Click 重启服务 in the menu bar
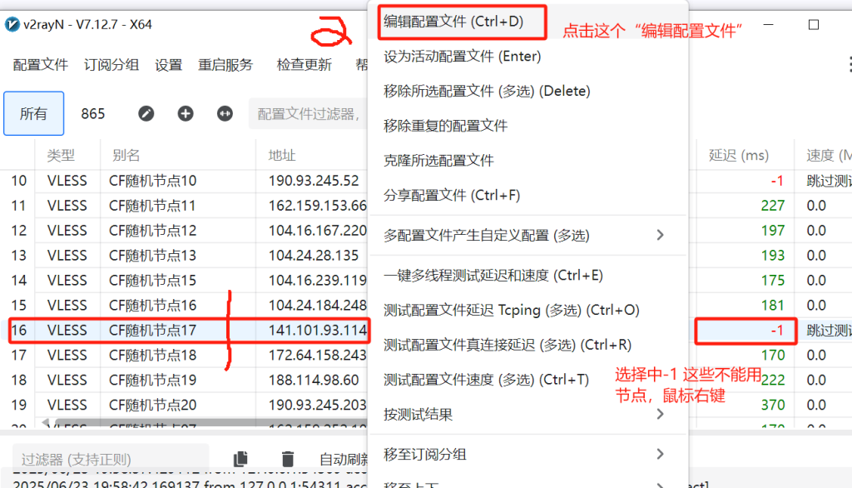Image resolution: width=852 pixels, height=488 pixels. point(225,65)
